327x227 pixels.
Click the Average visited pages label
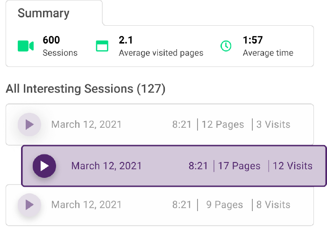(x=161, y=53)
